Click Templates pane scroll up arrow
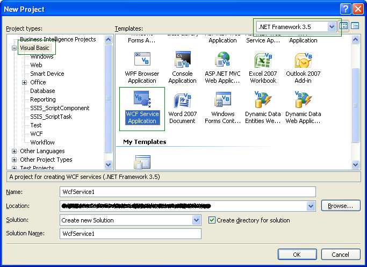The width and height of the screenshot is (367, 267). 355,40
